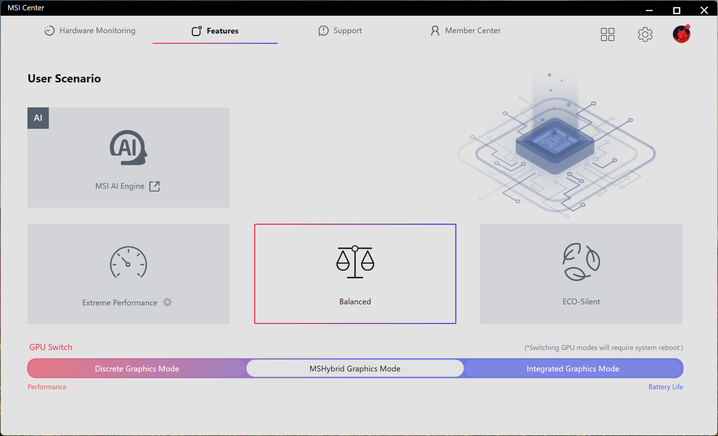Switch to Integrated Graphics Mode
718x436 pixels.
[x=573, y=369]
